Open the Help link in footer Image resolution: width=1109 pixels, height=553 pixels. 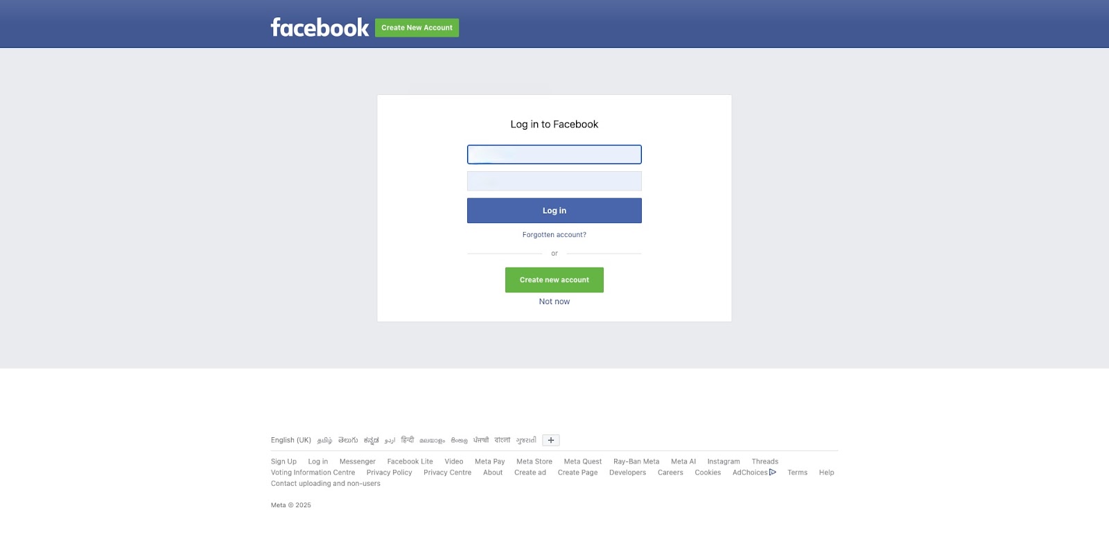coord(826,473)
